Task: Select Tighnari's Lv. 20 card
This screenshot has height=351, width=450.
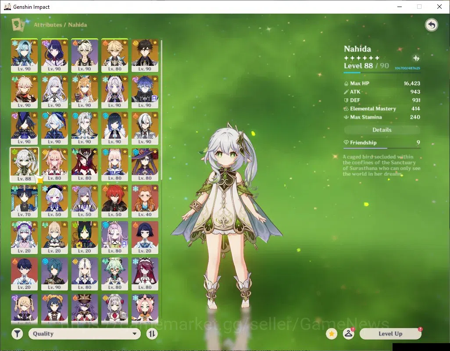Action: pos(85,238)
